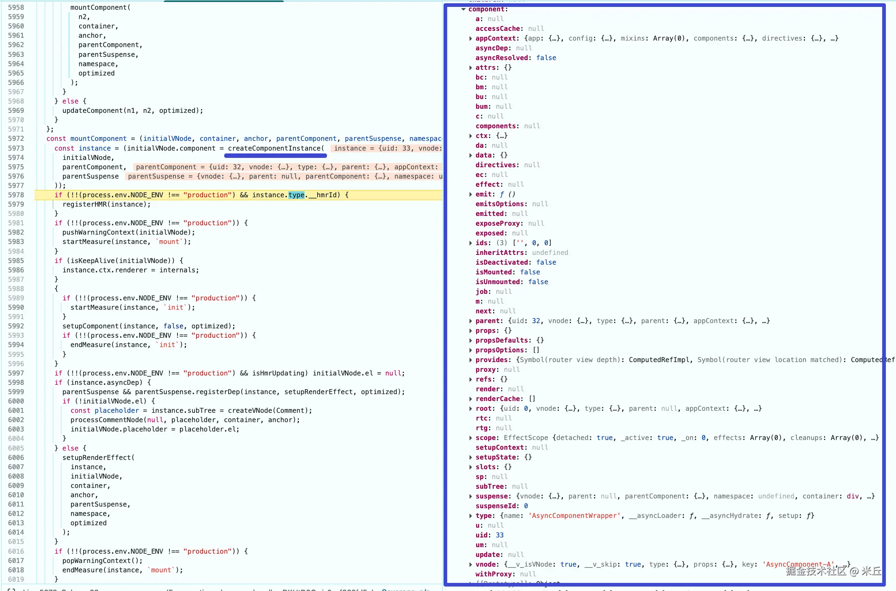This screenshot has height=591, width=896.
Task: Expand the propsDefaults property
Action: (470, 341)
